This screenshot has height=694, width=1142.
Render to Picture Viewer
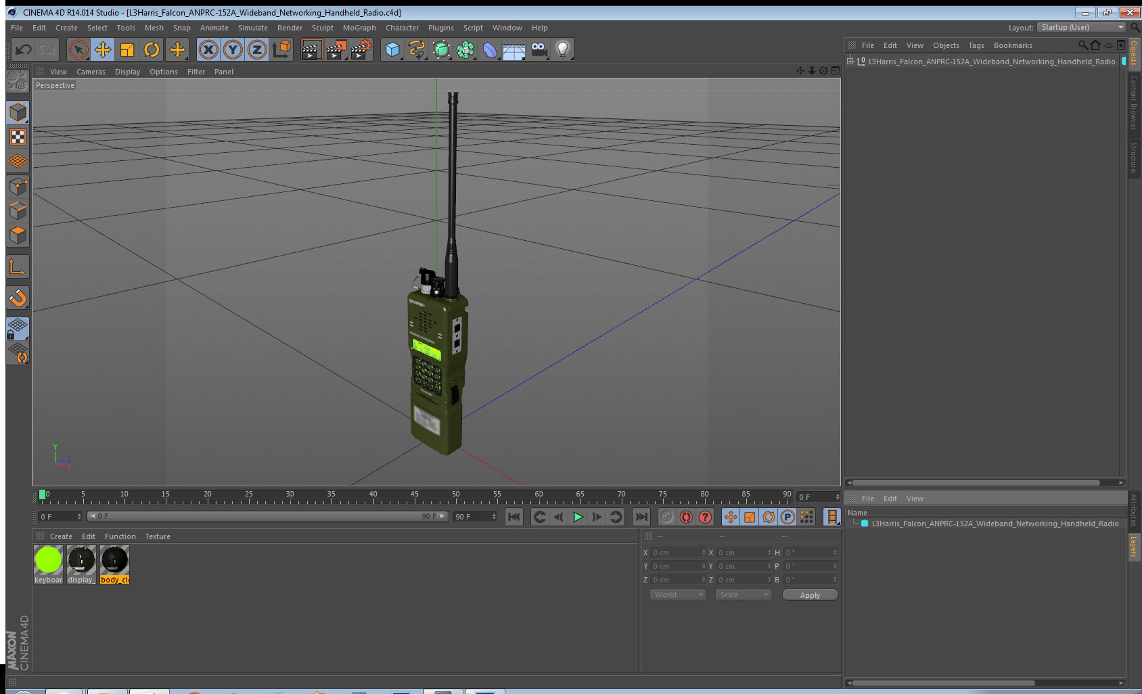pos(336,49)
